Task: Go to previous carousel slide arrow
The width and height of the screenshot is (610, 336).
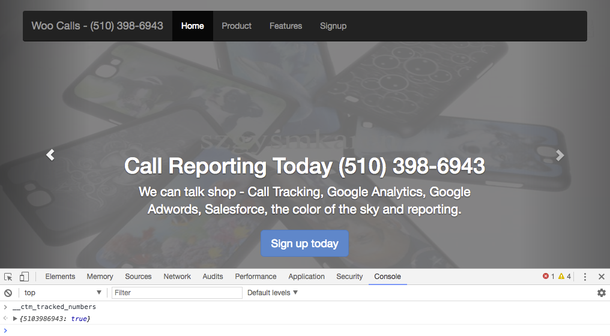Action: point(50,155)
